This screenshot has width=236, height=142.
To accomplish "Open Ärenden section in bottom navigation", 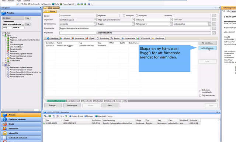I will pos(21,115).
